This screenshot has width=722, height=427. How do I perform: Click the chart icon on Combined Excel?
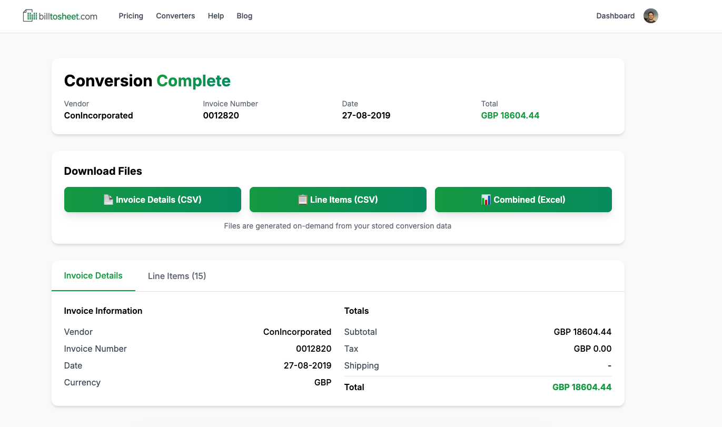pyautogui.click(x=486, y=200)
